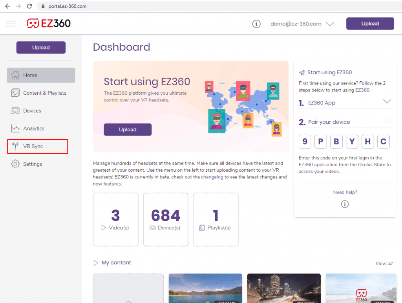Click the EZ360 logo
The image size is (402, 303).
click(49, 23)
